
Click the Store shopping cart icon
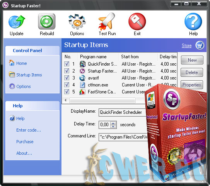tap(200, 45)
